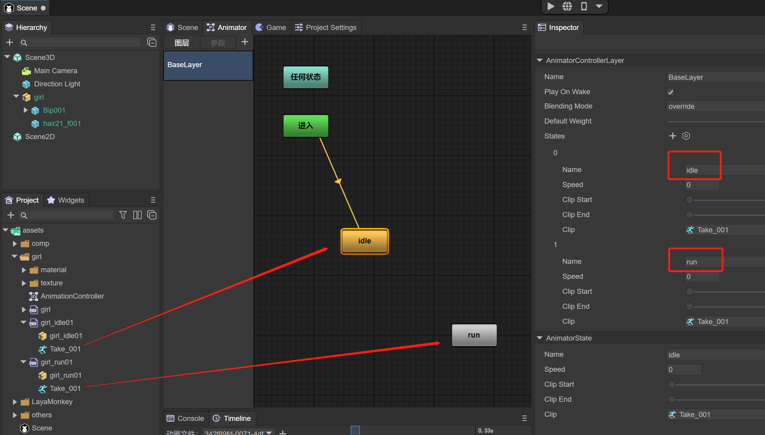The width and height of the screenshot is (765, 435).
Task: Toggle two-column layout icon in the Project panel
Action: (137, 215)
